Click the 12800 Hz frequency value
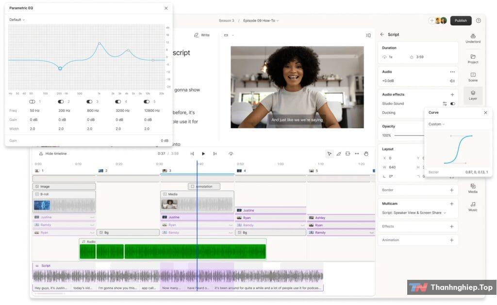Viewport: 497px width, 305px height. tap(152, 110)
